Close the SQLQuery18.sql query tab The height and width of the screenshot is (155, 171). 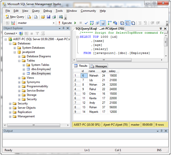[x=165, y=29]
